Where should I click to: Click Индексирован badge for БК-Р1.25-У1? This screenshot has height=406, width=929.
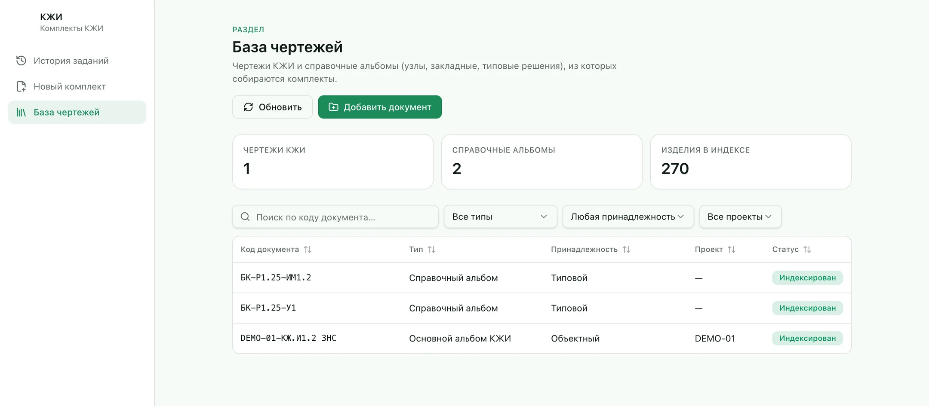(807, 308)
